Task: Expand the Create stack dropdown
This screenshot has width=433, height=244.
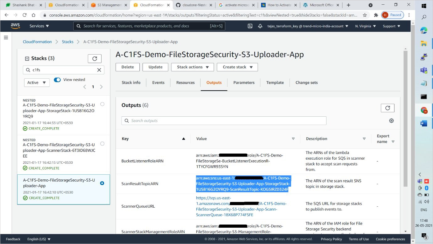Action: [x=237, y=67]
